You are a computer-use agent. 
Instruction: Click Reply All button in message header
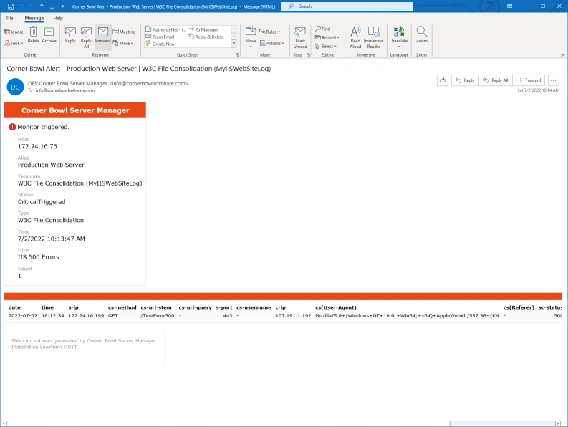(496, 80)
